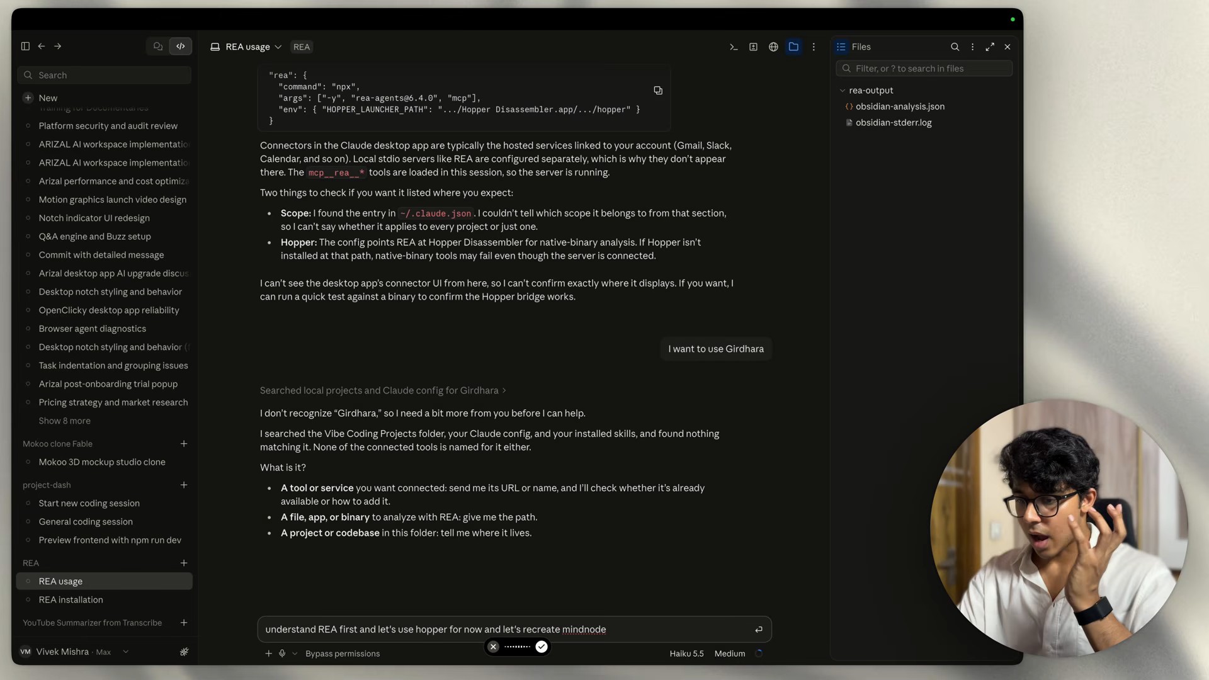
Task: Search within the Files panel
Action: tap(955, 47)
